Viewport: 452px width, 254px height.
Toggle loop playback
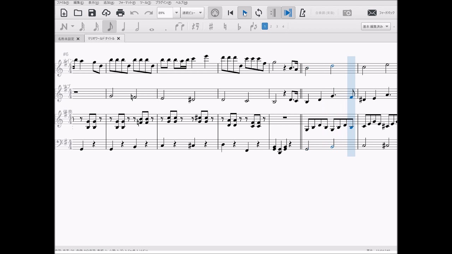click(x=259, y=13)
